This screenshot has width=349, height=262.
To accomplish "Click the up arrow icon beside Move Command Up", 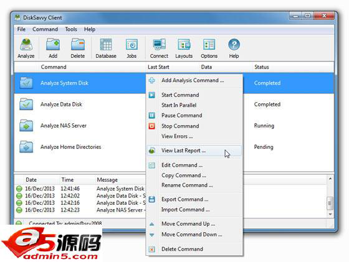I will coord(152,224).
